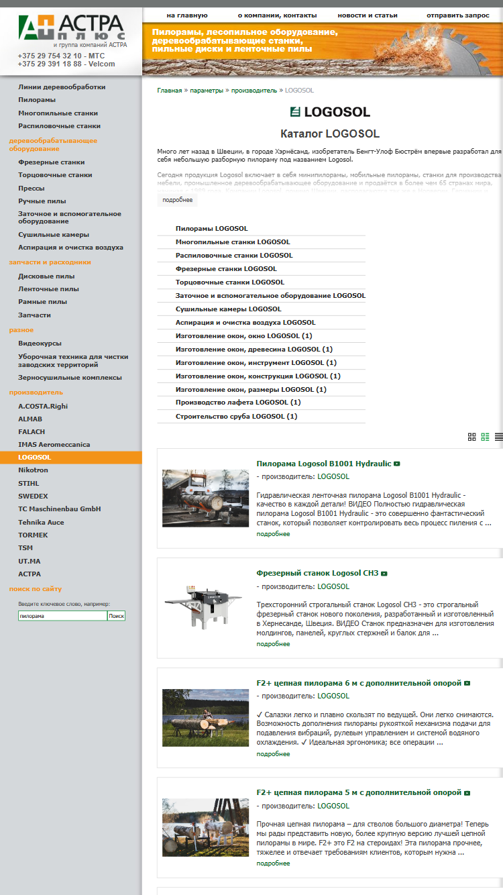
Task: Click 'параметры' breadcrumb link
Action: coord(207,90)
